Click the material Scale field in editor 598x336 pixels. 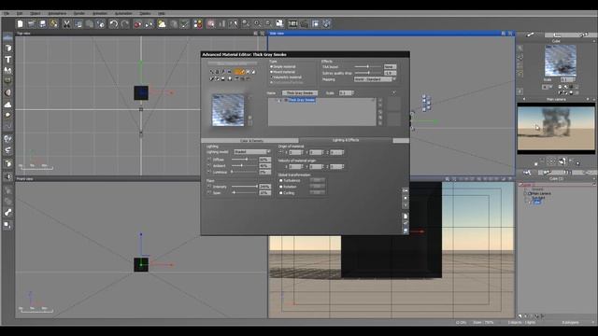[346, 93]
